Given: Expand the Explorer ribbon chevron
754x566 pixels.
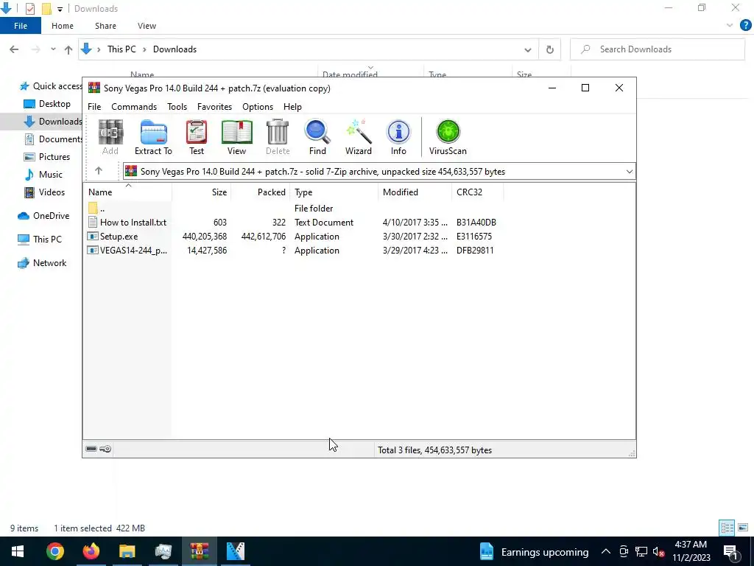Looking at the screenshot, I should point(730,26).
